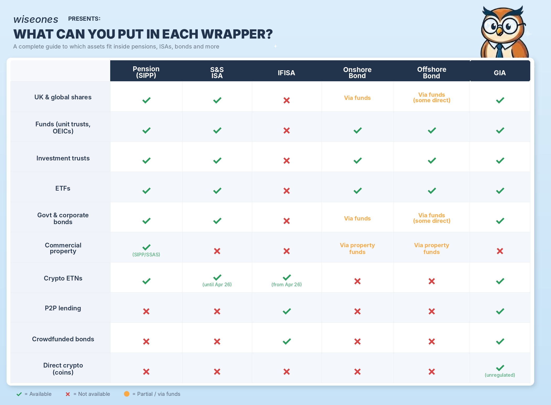Select the Pension (SIPP) column header
551x405 pixels.
pyautogui.click(x=146, y=72)
